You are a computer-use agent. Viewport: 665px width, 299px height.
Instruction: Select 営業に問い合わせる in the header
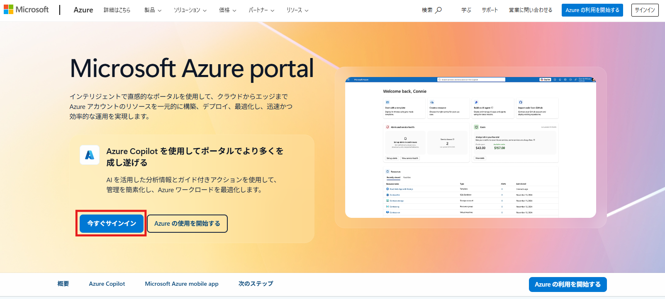coord(531,10)
